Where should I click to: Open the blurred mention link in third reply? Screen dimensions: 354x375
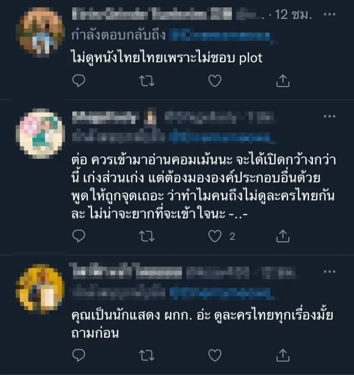(x=223, y=293)
